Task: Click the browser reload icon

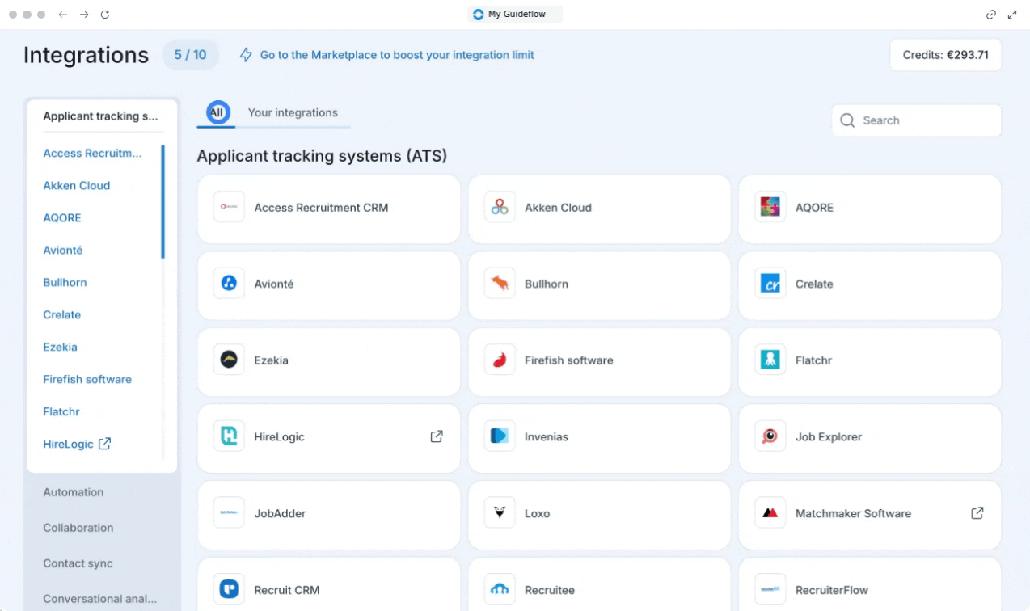Action: click(x=105, y=15)
